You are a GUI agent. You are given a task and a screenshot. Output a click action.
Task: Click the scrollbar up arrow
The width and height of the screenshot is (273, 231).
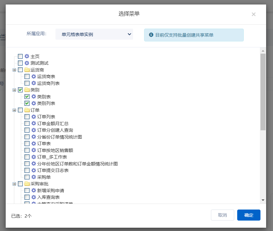coord(263,51)
